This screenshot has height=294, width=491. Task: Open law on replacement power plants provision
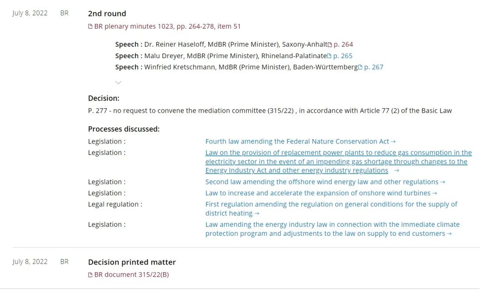point(338,162)
